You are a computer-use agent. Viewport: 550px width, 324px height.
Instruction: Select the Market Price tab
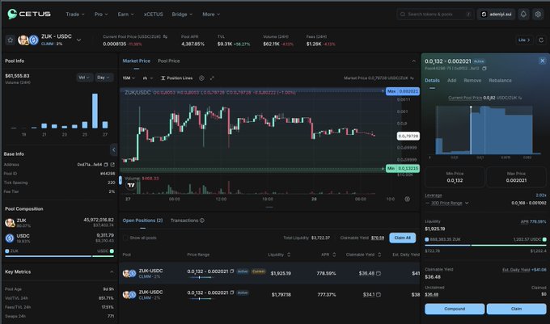coord(136,61)
